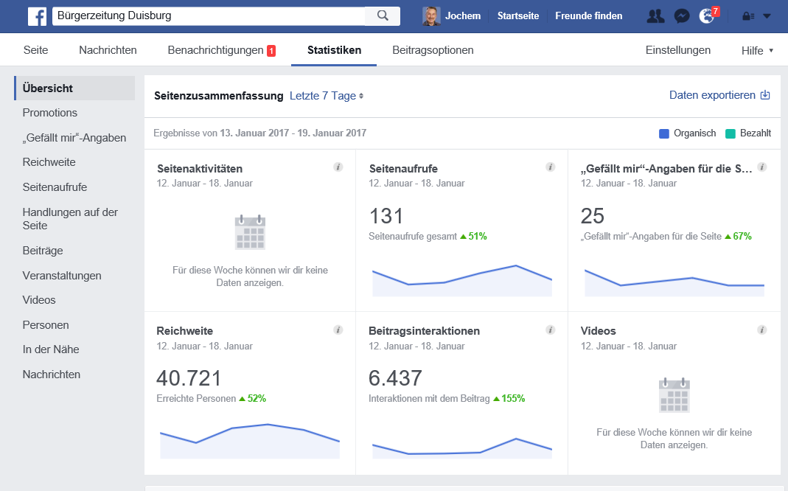Click export icon next to Daten exportieren
This screenshot has height=491, width=788.
click(765, 95)
